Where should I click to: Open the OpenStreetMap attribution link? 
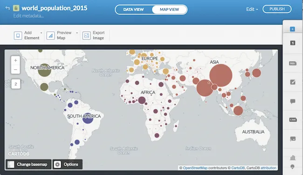pos(195,168)
